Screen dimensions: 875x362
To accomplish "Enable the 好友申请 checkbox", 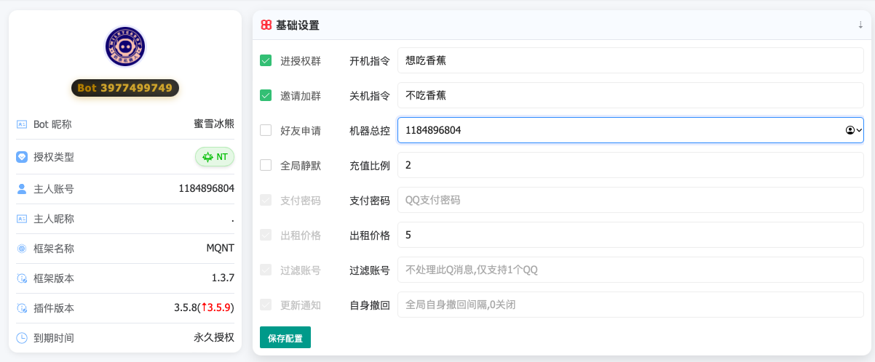I will click(x=266, y=131).
